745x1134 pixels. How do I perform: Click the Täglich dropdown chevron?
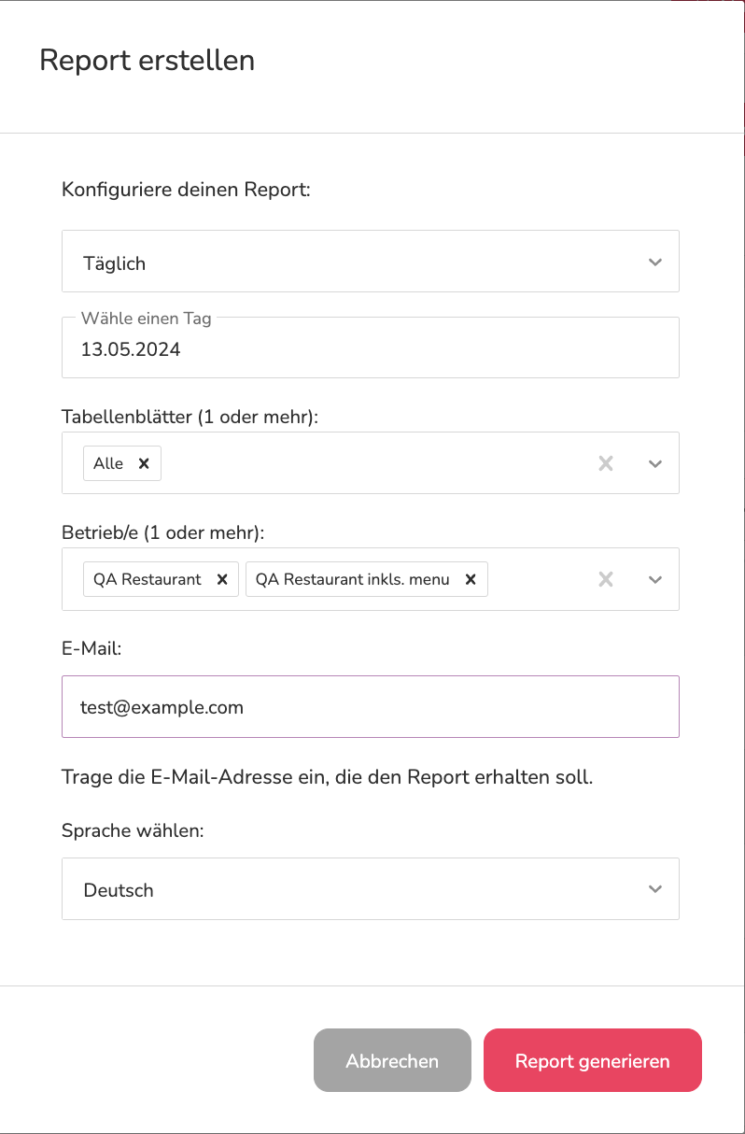pyautogui.click(x=655, y=262)
